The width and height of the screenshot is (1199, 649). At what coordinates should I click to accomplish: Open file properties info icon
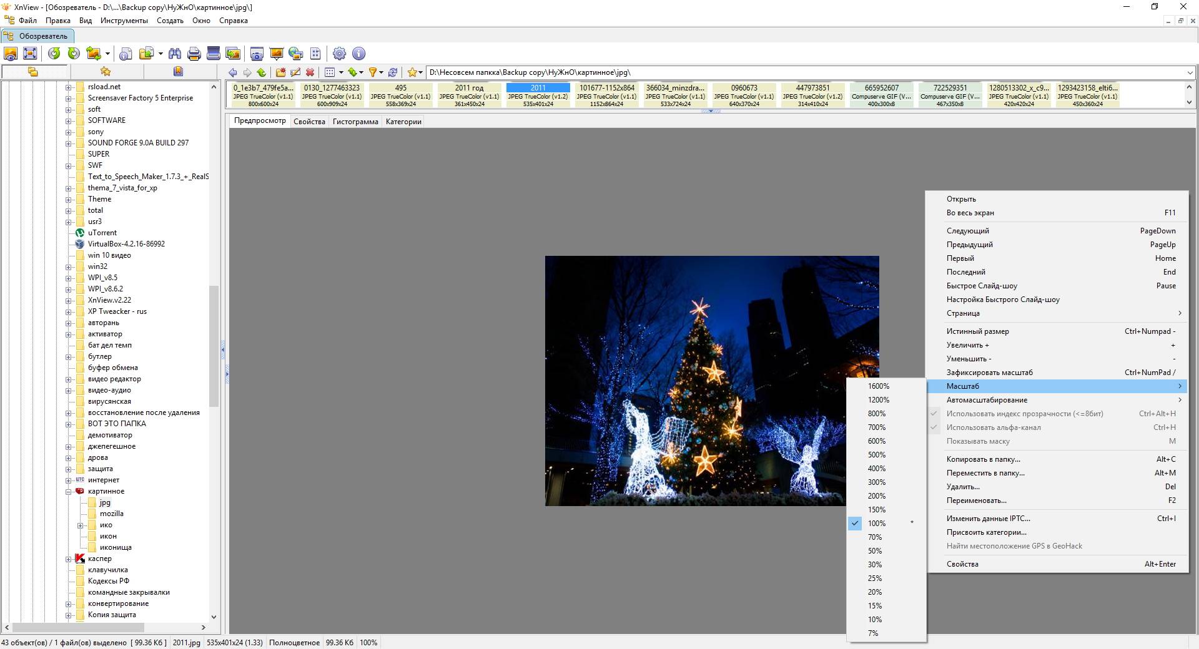point(126,54)
